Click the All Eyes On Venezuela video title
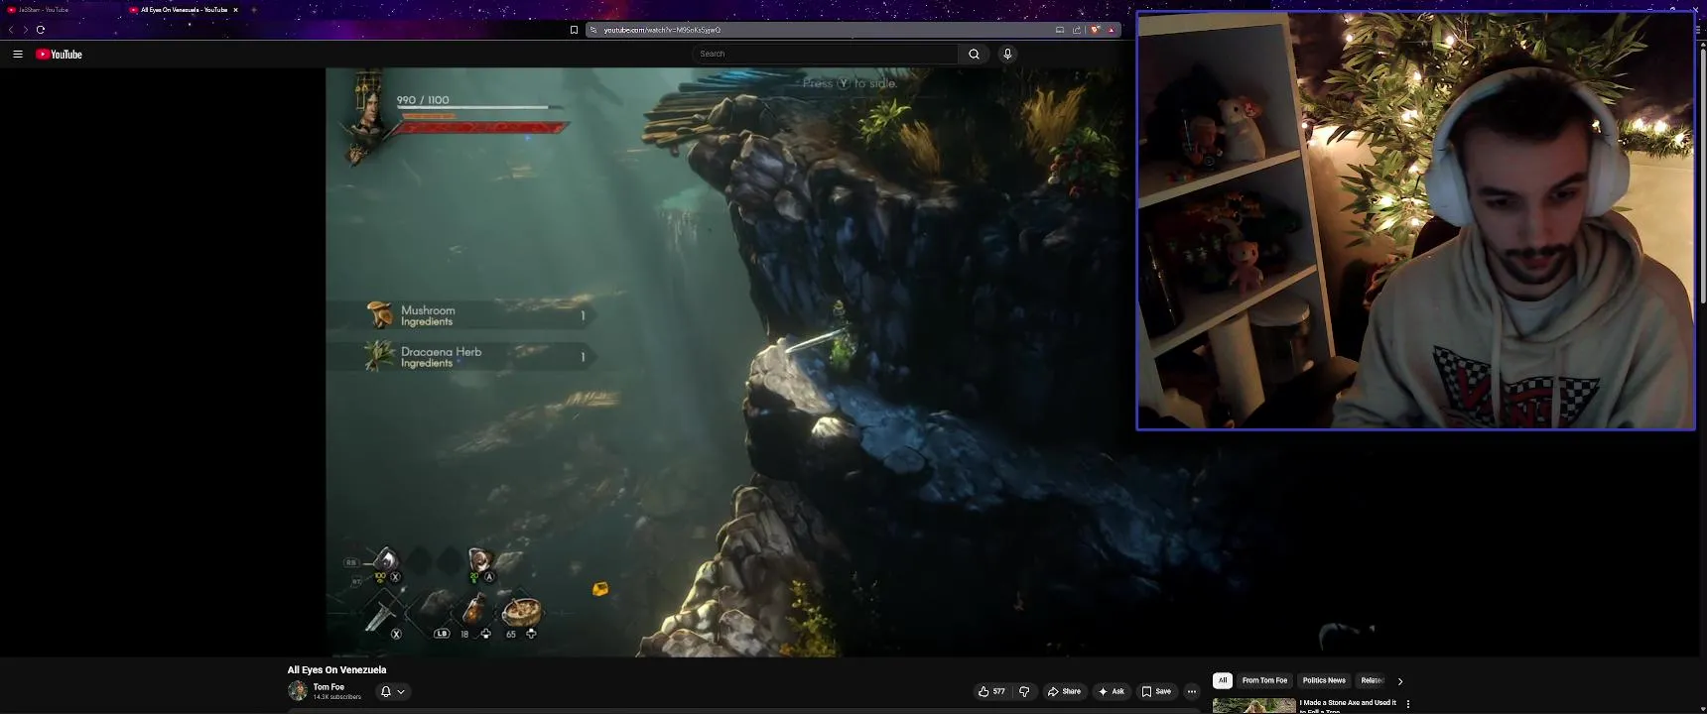 [337, 670]
